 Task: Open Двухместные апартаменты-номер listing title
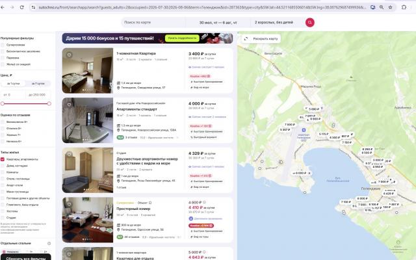(147, 161)
